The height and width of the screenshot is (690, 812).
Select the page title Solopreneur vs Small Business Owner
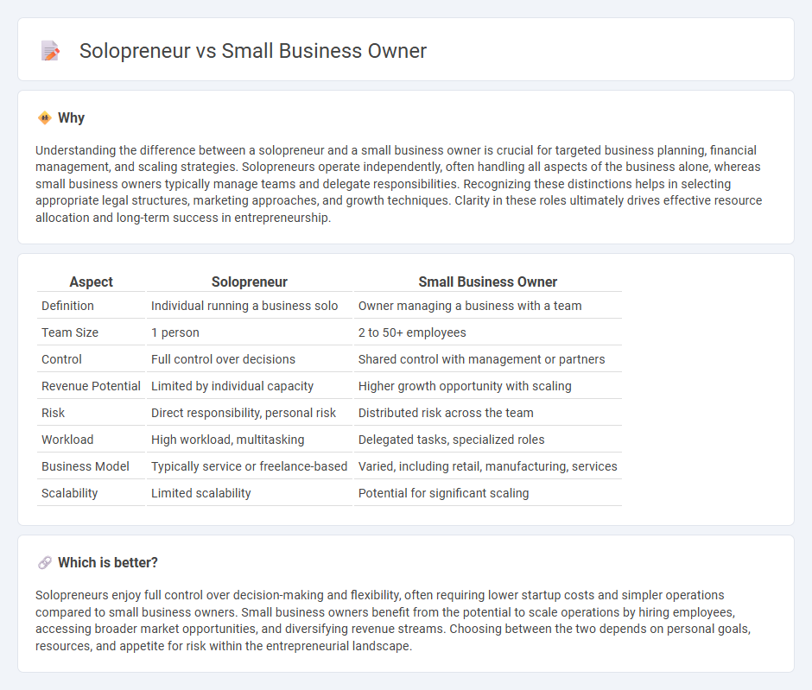click(x=253, y=51)
